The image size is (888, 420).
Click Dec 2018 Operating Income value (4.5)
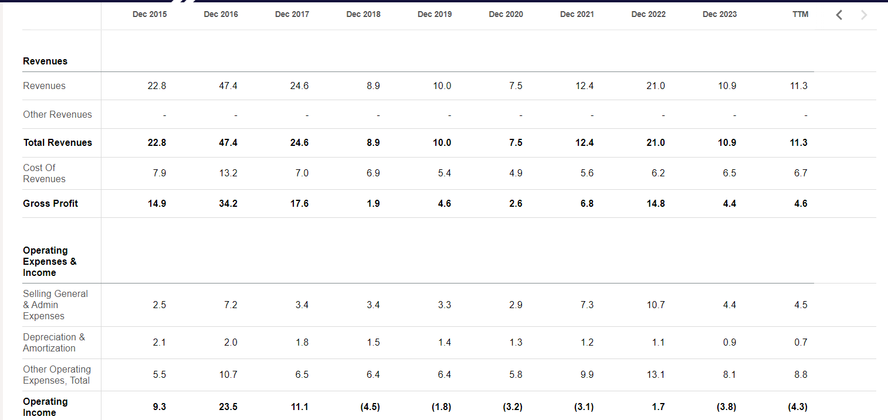[x=370, y=407]
